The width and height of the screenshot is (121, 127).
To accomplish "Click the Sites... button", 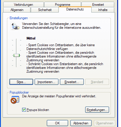I will click(21, 82).
